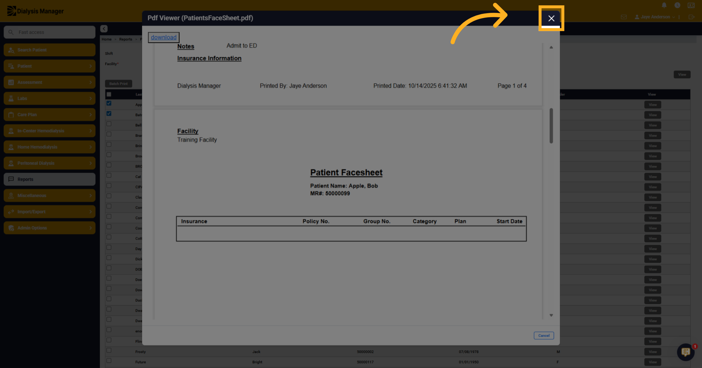Click the Import/Export arrows icon
This screenshot has width=702, height=368.
coord(11,212)
